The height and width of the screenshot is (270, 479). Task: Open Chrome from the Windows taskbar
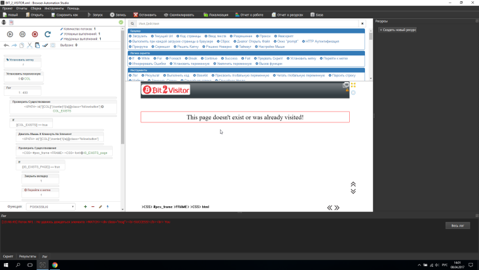pyautogui.click(x=55, y=266)
